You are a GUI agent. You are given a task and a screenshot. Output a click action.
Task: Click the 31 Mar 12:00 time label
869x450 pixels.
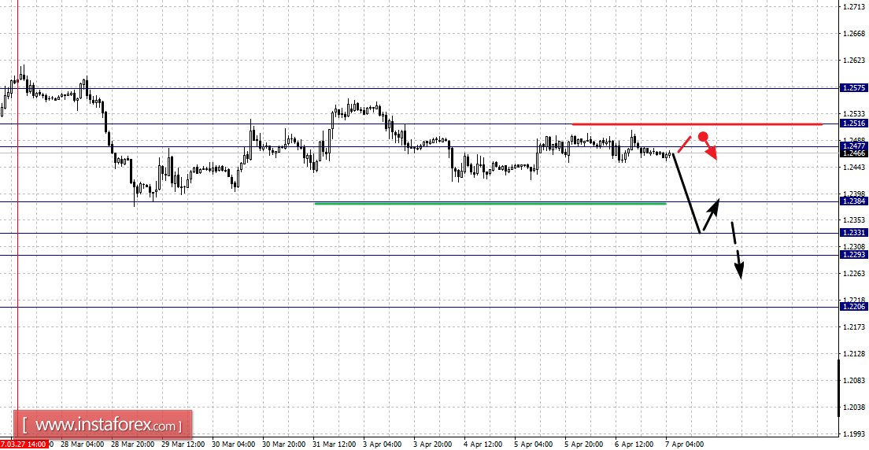335,444
